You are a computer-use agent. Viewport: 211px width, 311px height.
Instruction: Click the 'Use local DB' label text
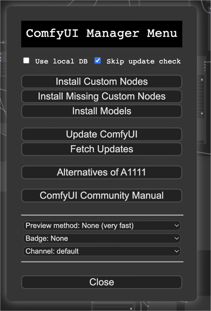[61, 61]
